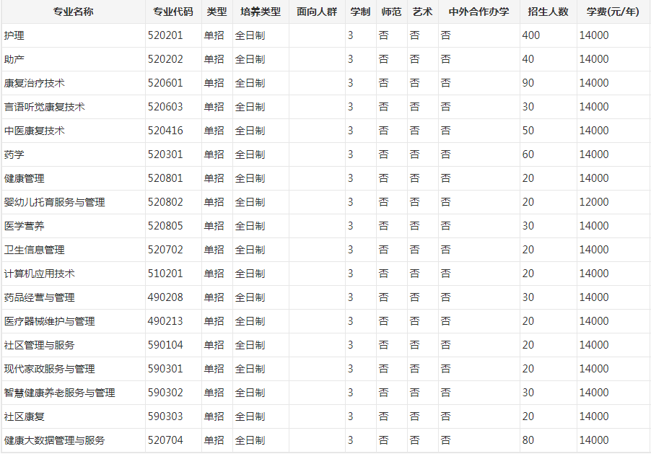Select the 社区管理与服务 cell
This screenshot has width=651, height=454.
click(x=73, y=345)
